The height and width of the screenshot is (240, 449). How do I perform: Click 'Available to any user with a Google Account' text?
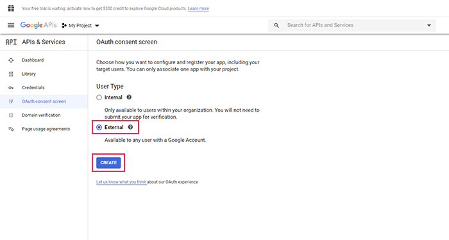155,140
